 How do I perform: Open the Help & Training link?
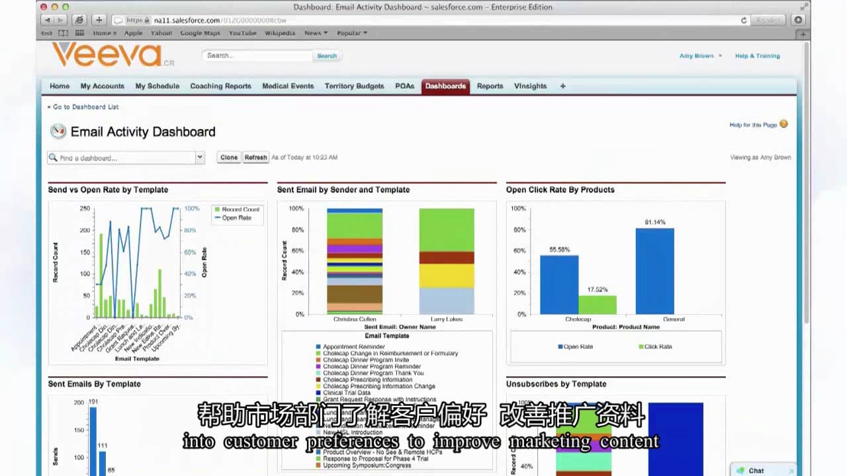coord(758,56)
